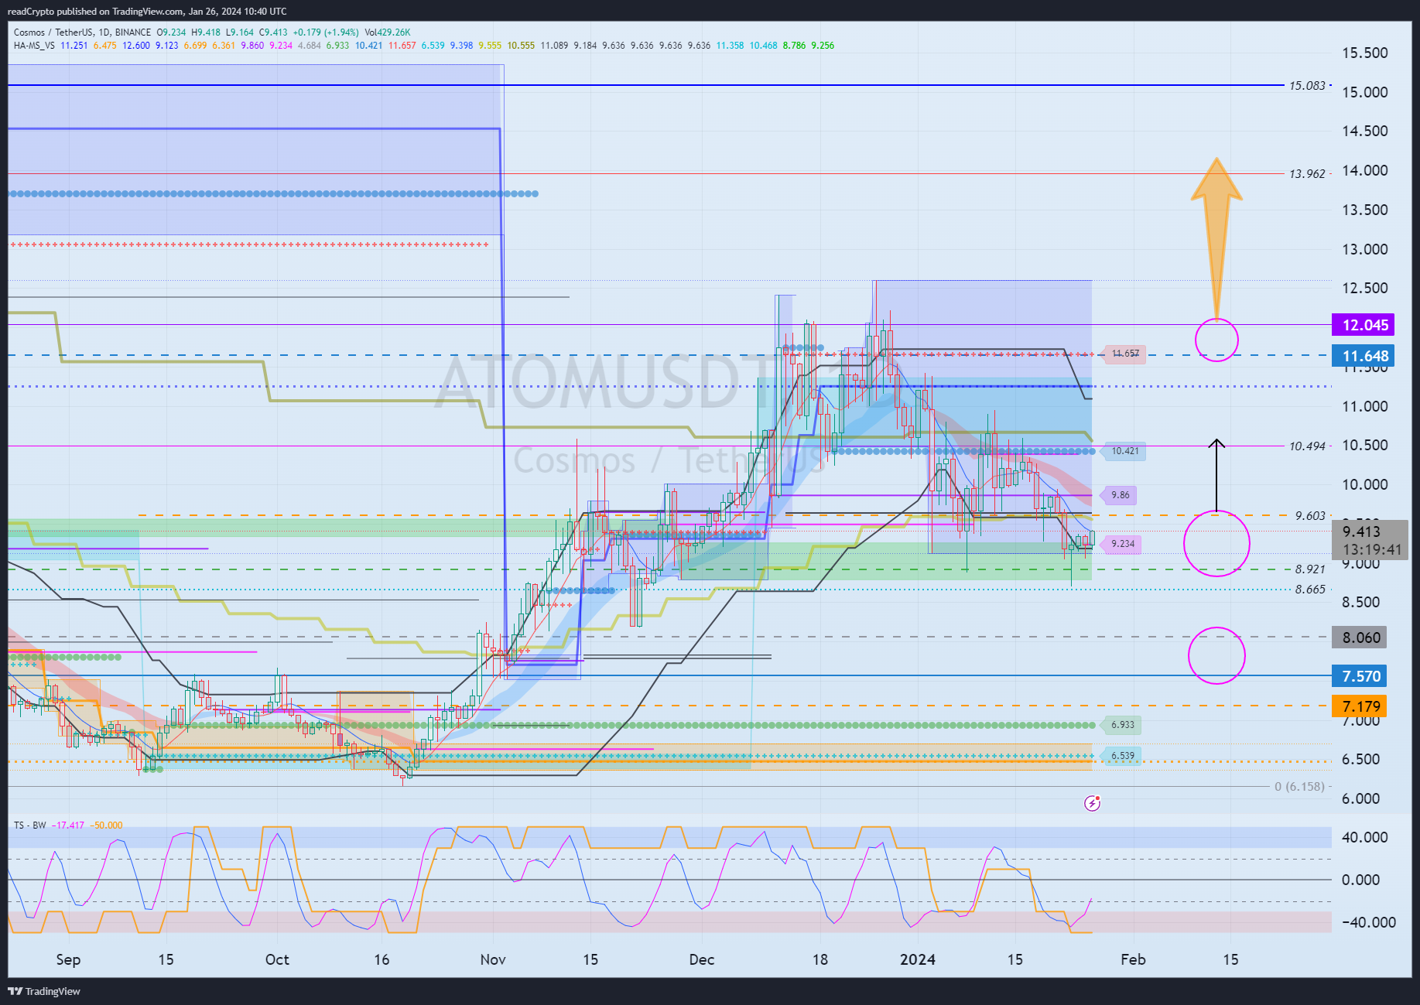Click the C9.413 close value in legend

[273, 32]
